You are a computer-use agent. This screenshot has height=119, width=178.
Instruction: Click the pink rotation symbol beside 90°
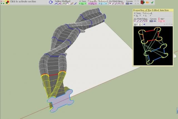point(159,19)
